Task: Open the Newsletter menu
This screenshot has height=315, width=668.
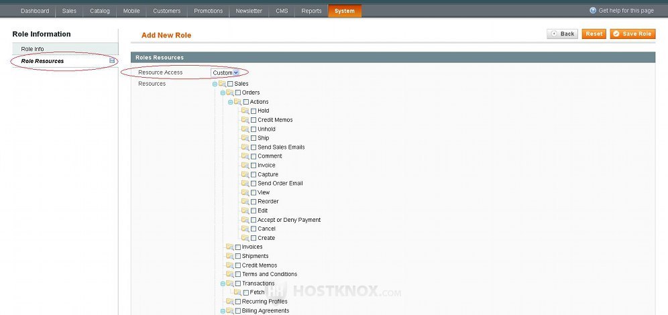Action: [249, 11]
